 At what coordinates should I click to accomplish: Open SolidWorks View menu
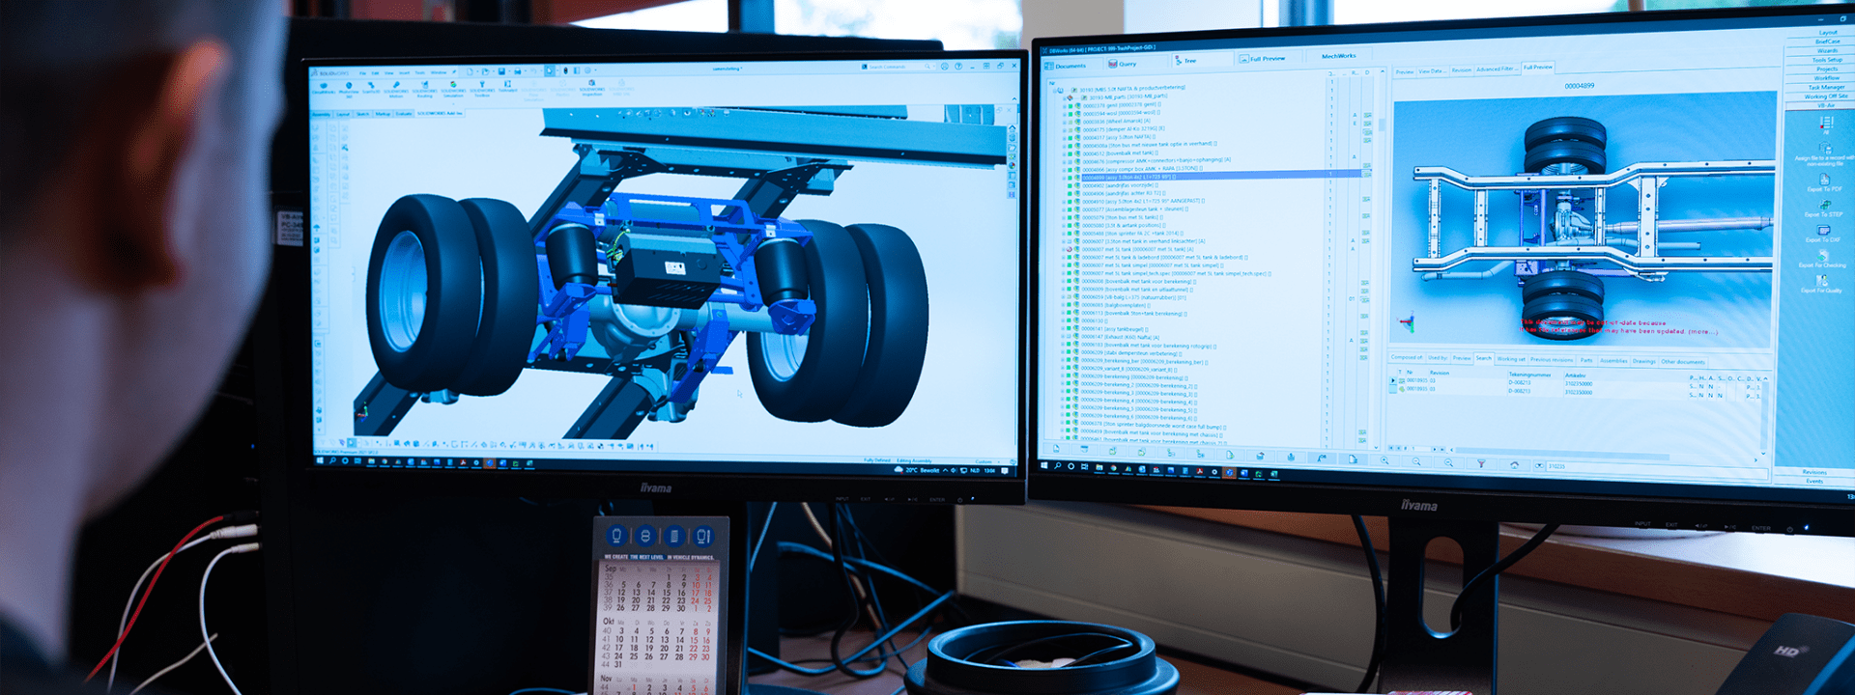pos(388,72)
